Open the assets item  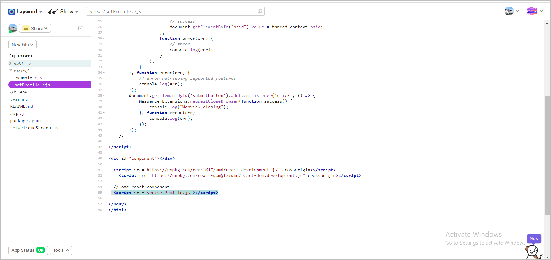pos(21,56)
